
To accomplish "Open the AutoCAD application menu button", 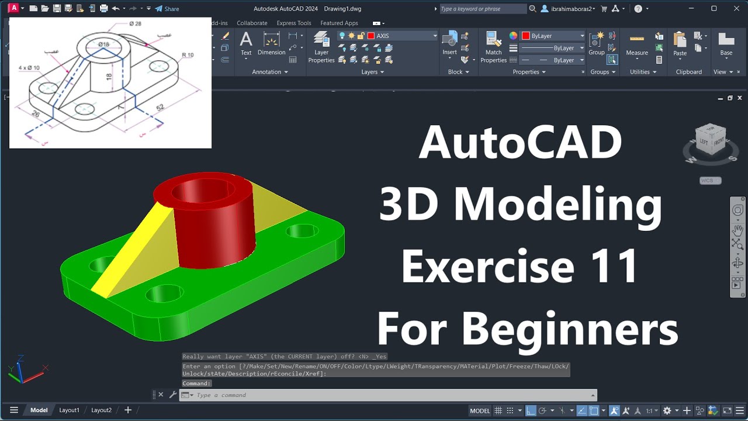I will [x=13, y=9].
